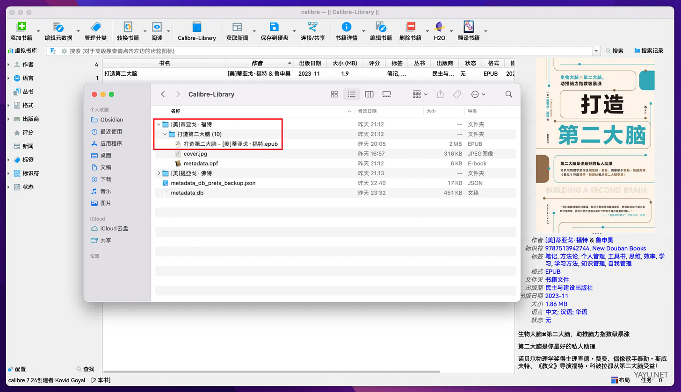Expand 作者 in tag browser
Image resolution: width=681 pixels, height=392 pixels.
[x=8, y=64]
